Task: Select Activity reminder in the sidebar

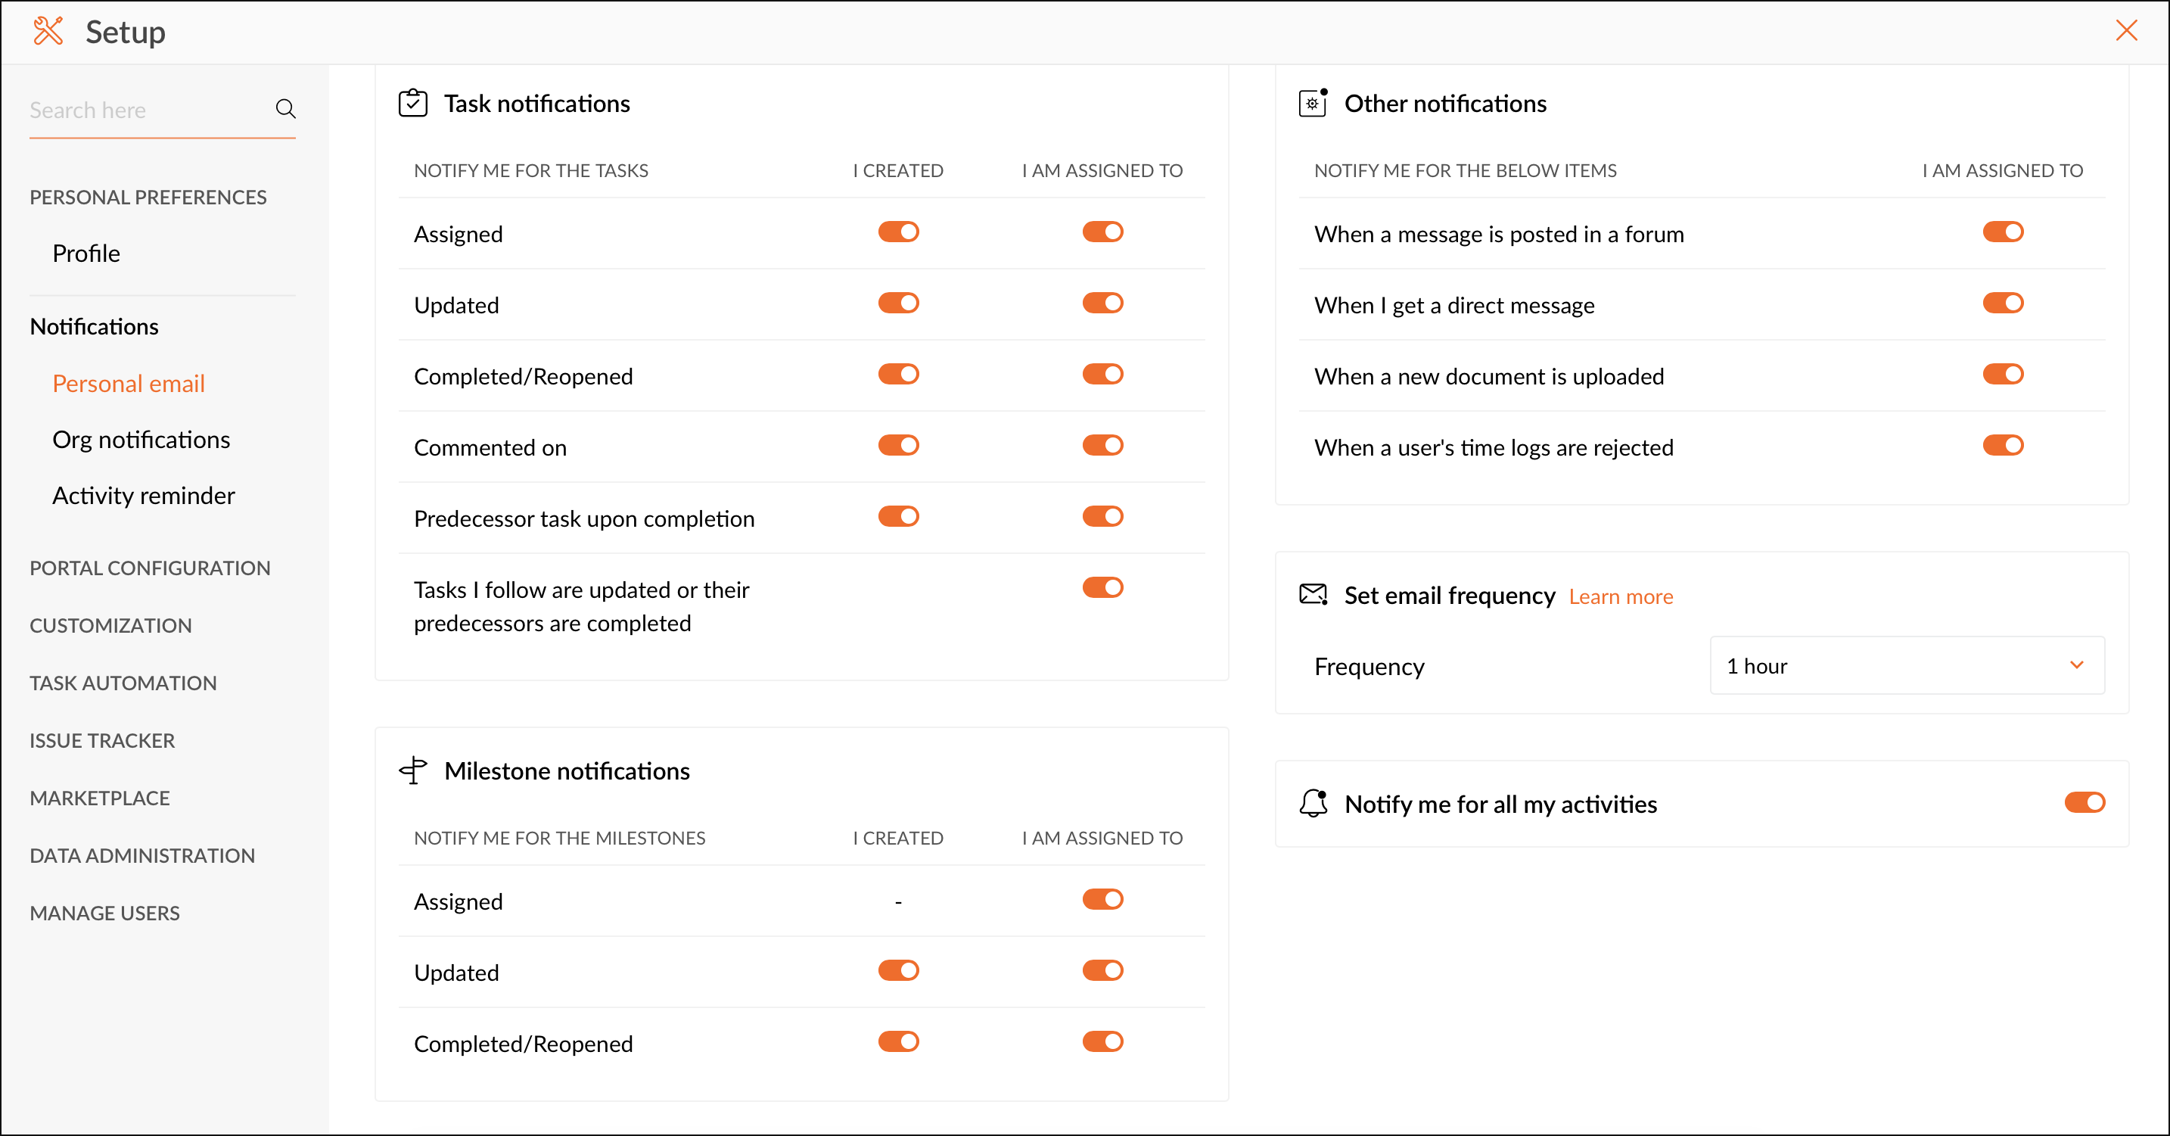Action: (x=143, y=496)
